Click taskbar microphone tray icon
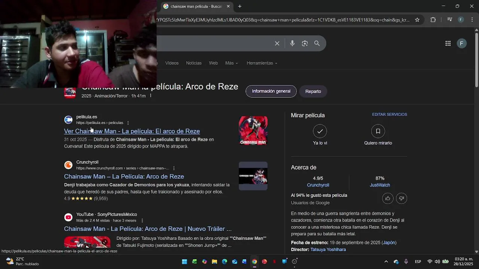Image resolution: width=479 pixels, height=269 pixels. click(x=406, y=262)
